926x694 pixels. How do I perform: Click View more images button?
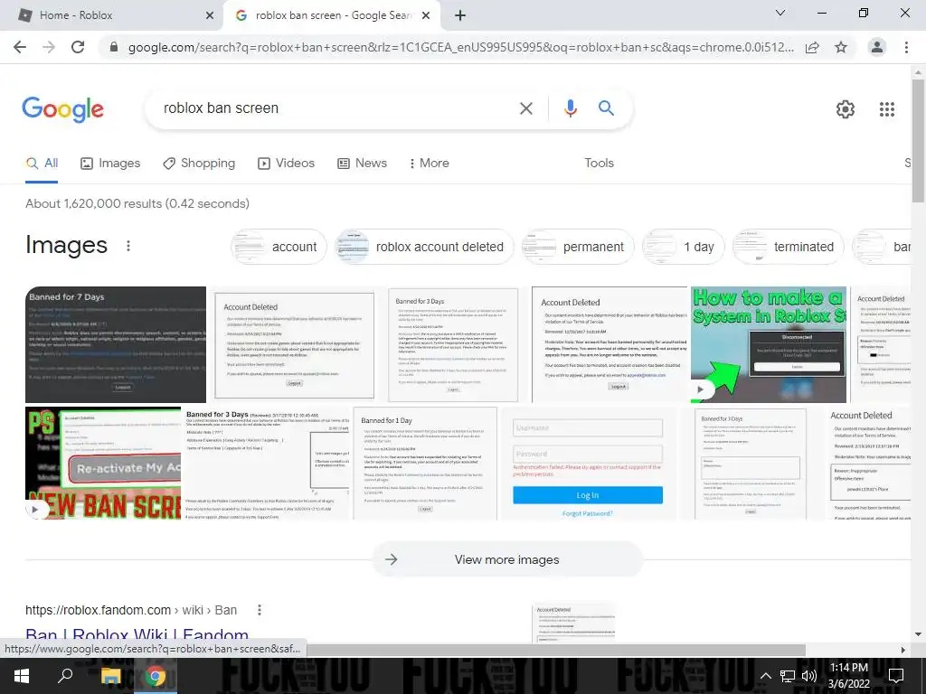click(x=507, y=559)
